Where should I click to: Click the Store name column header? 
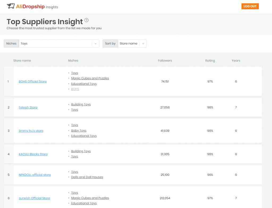[x=22, y=61]
